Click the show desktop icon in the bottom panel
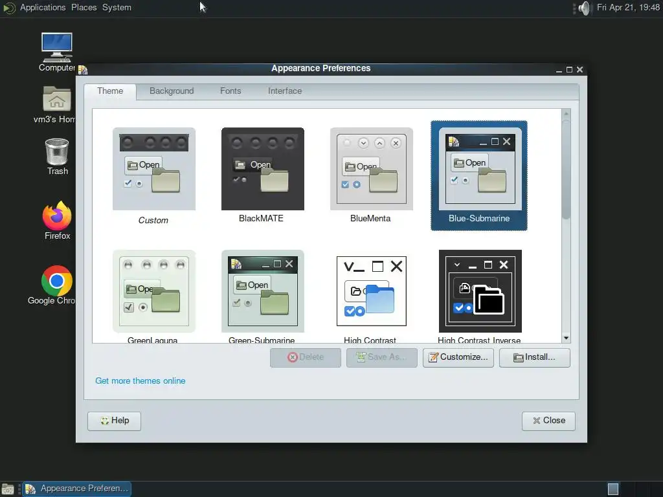This screenshot has width=663, height=497. coord(8,489)
